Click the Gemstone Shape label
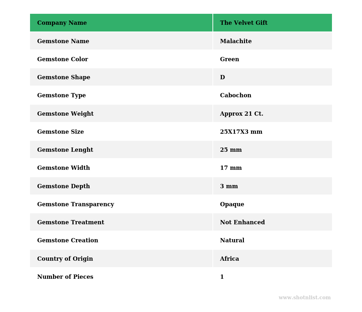 coord(64,77)
